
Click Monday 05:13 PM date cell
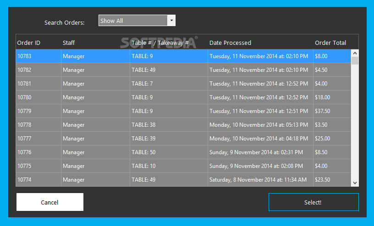260,125
